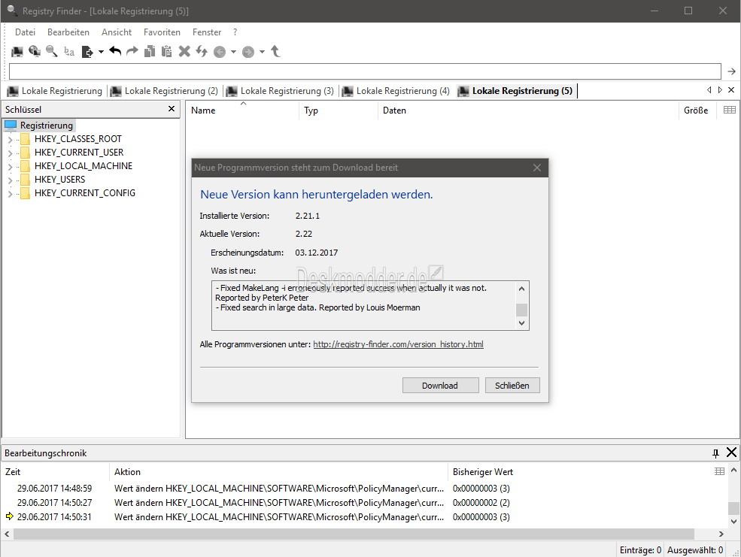Click the Schließen button

[x=512, y=385]
